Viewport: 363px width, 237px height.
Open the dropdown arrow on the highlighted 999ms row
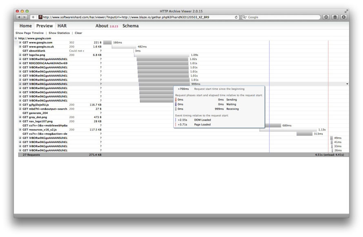(347, 84)
